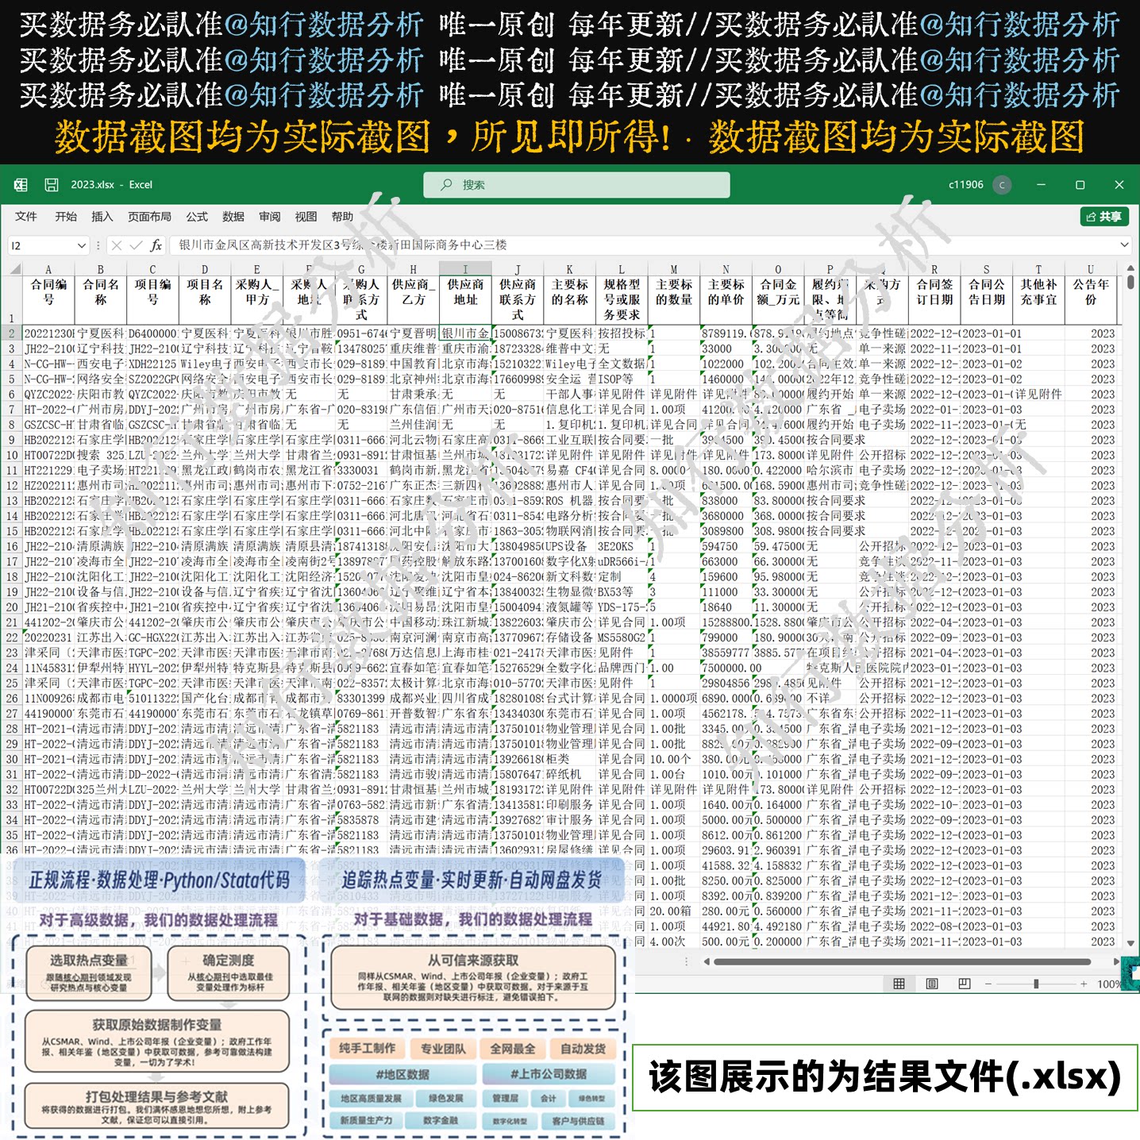Open the 数据 tab
Screen dimensions: 1140x1140
[x=233, y=217]
